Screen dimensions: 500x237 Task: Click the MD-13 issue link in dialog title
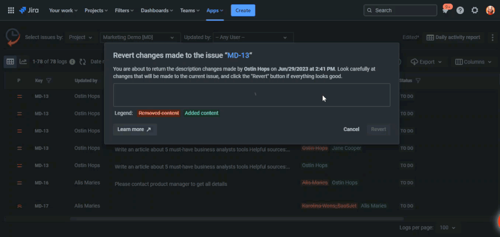[x=238, y=55]
